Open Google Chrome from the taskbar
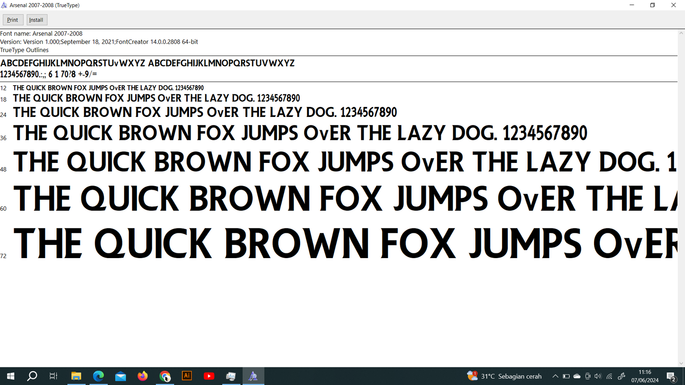The height and width of the screenshot is (385, 685). coord(164,376)
